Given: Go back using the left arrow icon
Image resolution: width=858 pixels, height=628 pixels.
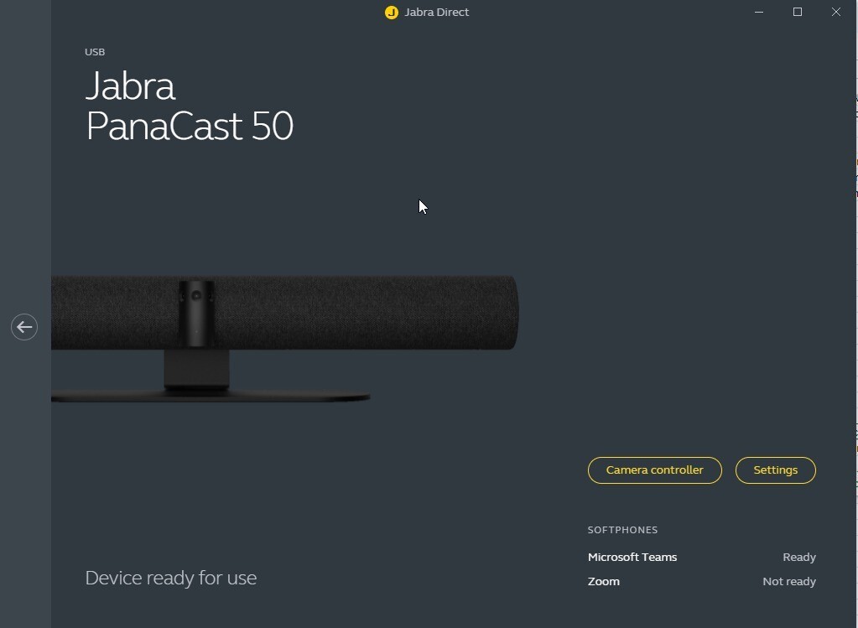Looking at the screenshot, I should (24, 327).
